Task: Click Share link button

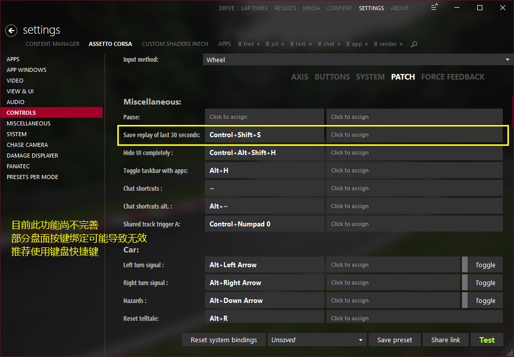Action: click(446, 340)
